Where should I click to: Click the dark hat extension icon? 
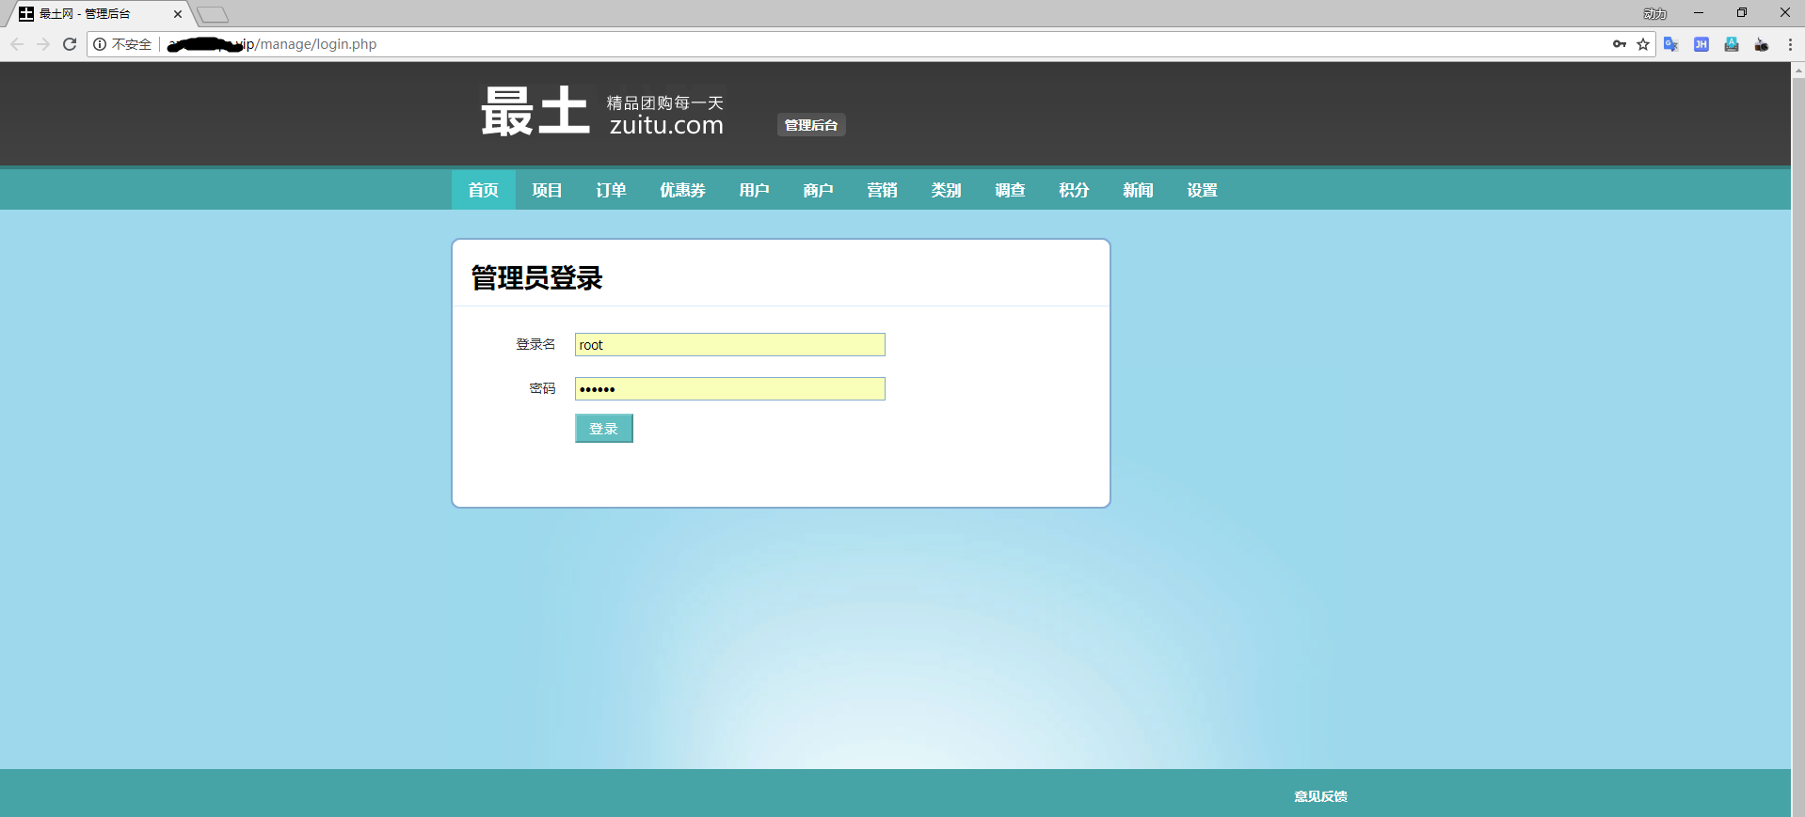[1762, 44]
